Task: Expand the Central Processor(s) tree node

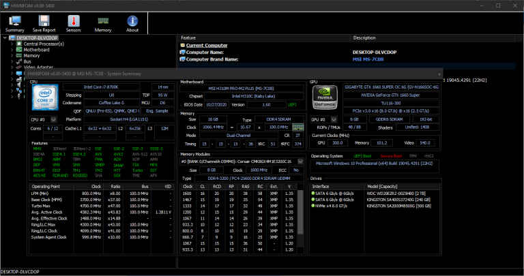Action: tap(12, 44)
